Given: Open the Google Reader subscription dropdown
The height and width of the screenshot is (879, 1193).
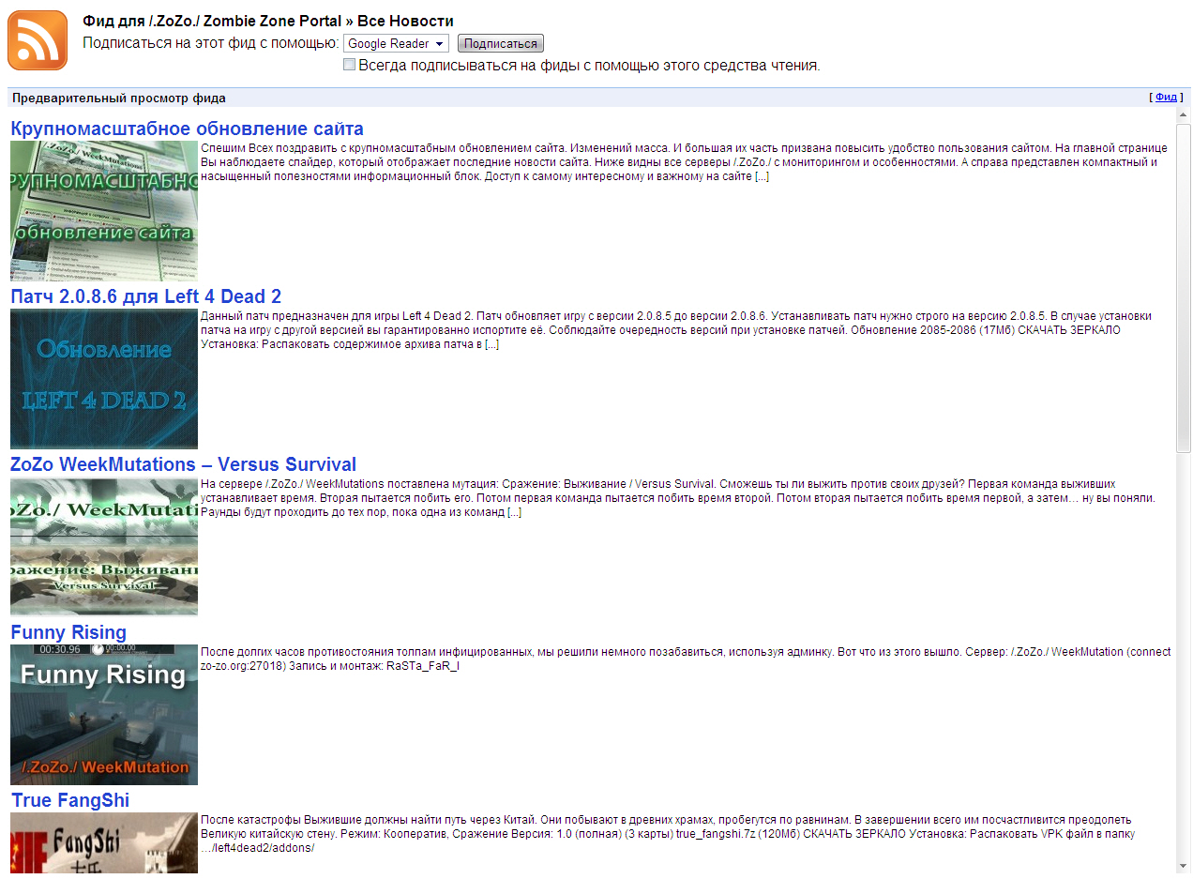Looking at the screenshot, I should 396,44.
